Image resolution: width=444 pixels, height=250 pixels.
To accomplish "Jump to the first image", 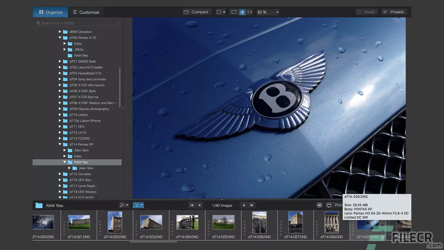I will pos(192,205).
